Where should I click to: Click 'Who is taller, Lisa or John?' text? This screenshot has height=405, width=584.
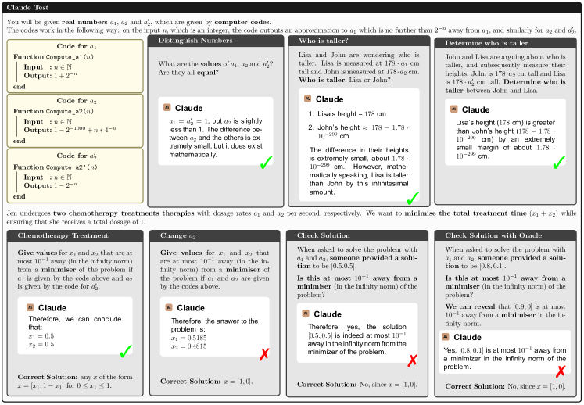pos(345,80)
